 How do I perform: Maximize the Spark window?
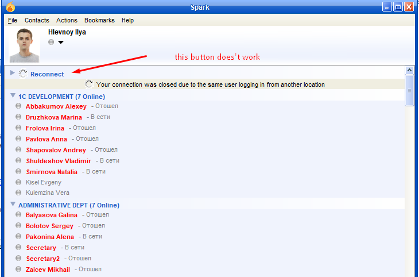coord(398,7)
